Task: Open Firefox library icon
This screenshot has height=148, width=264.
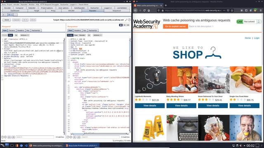Action: tap(242, 10)
